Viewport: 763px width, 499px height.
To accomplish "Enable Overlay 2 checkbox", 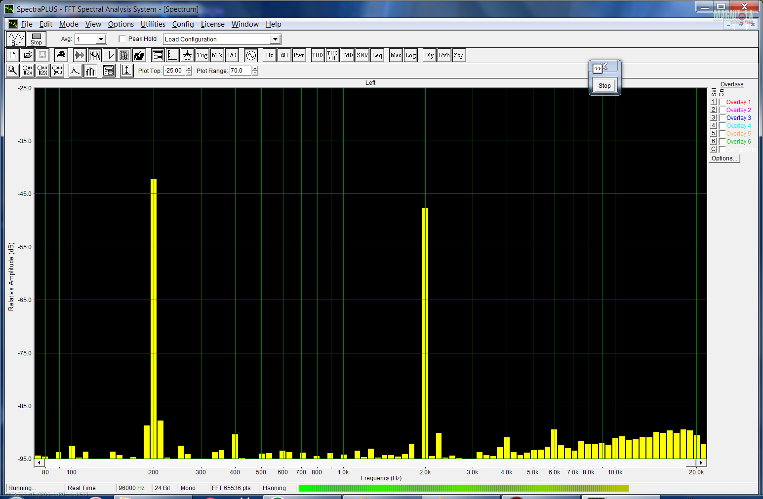I will 722,110.
